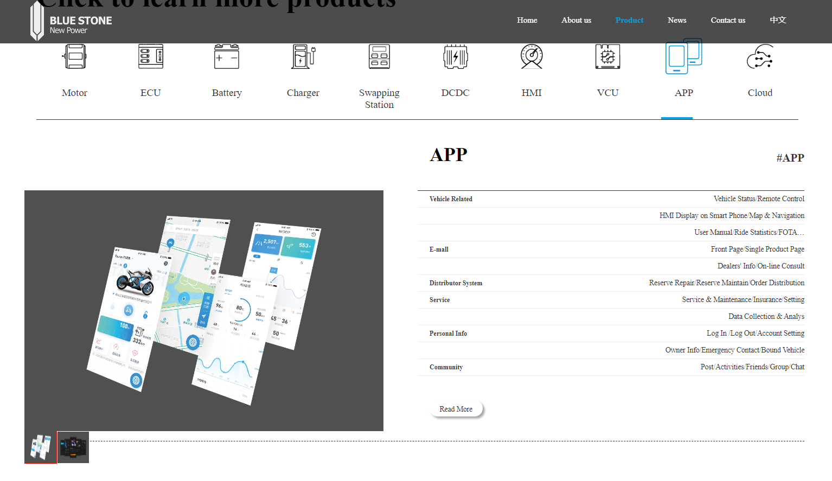Viewport: 832px width, 481px height.
Task: Select the second dark dashboard thumbnail
Action: coord(73,447)
